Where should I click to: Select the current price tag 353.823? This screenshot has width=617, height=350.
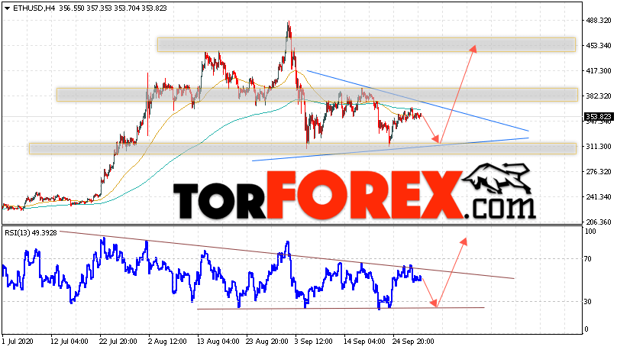click(x=598, y=116)
